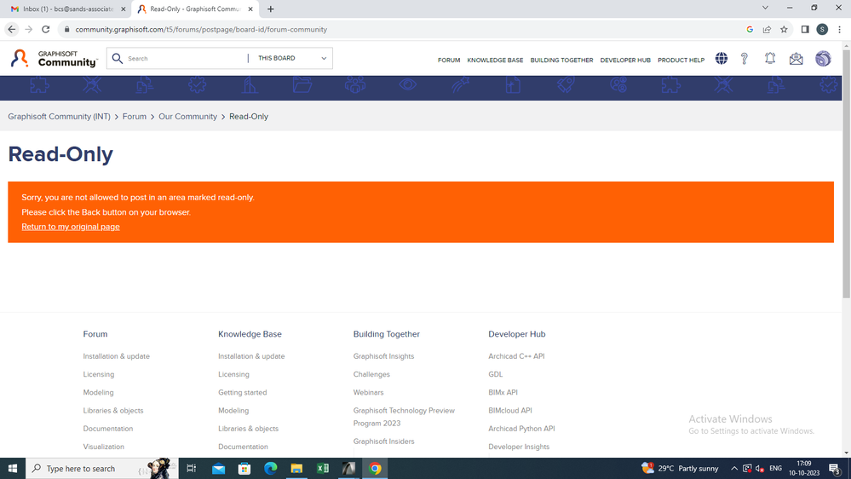Open the language globe icon

pos(721,58)
